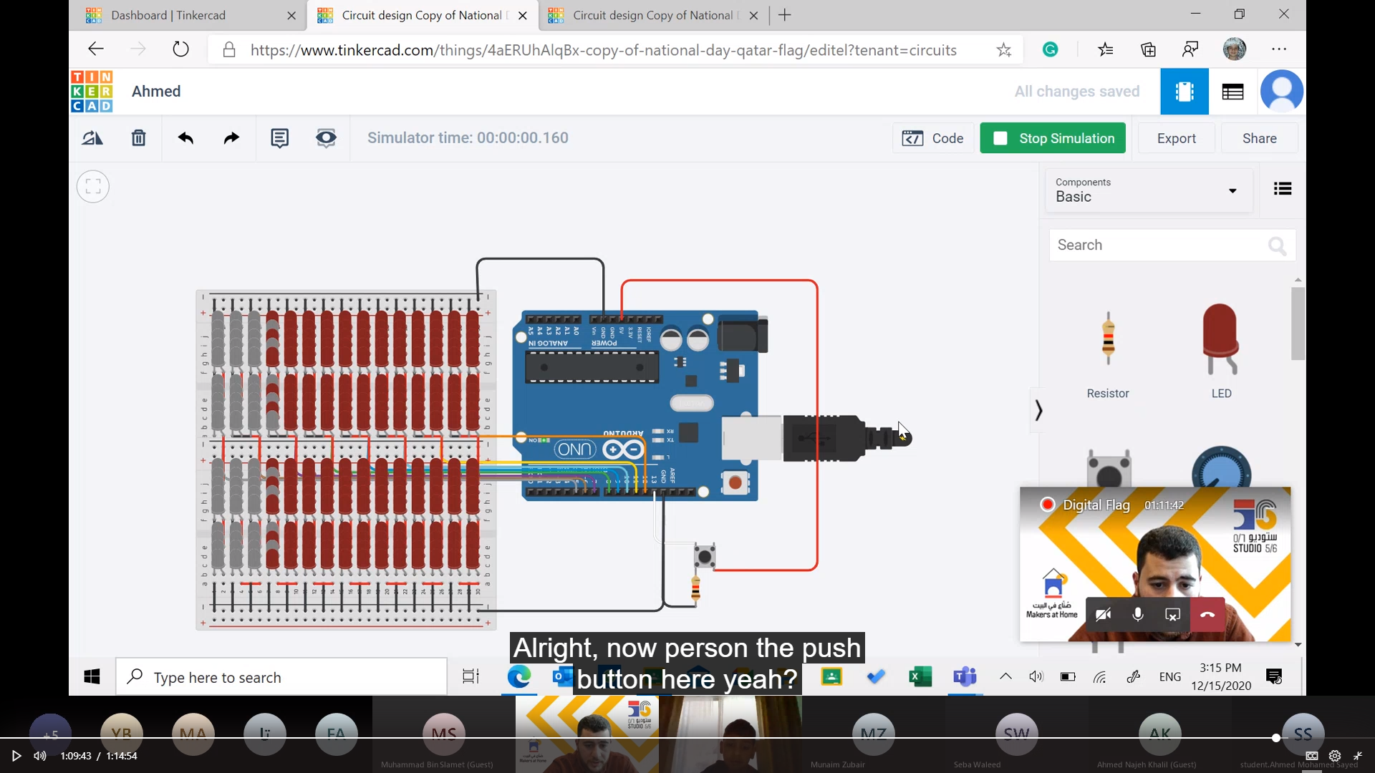The image size is (1375, 773).
Task: Open browser Collections
Action: click(1149, 49)
